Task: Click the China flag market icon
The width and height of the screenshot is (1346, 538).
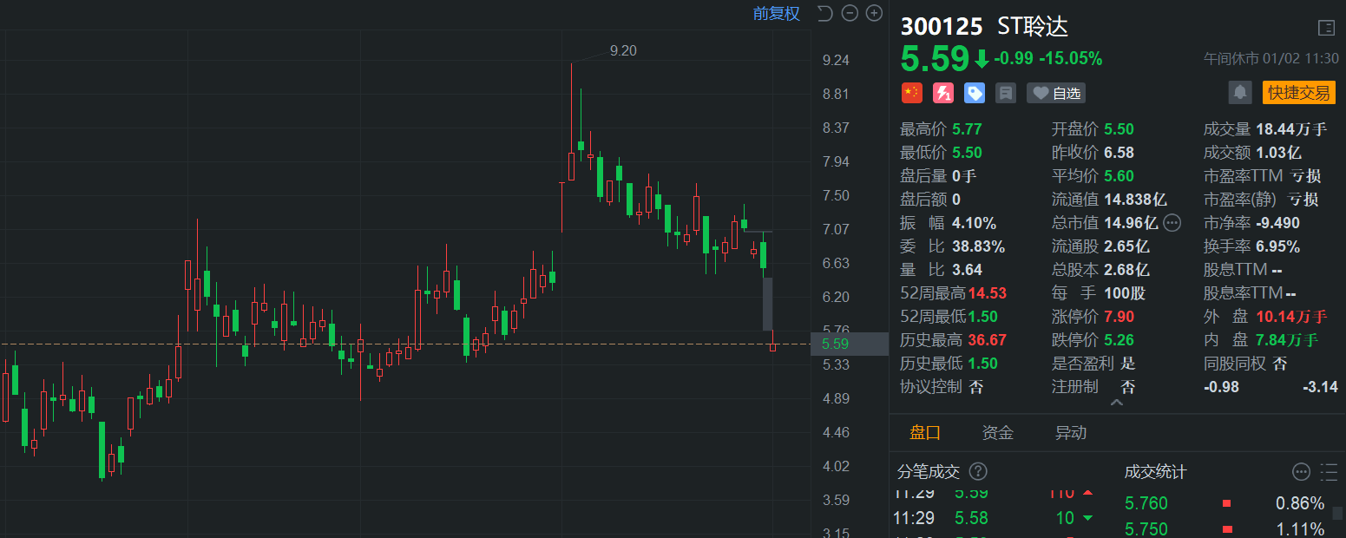Action: [911, 93]
